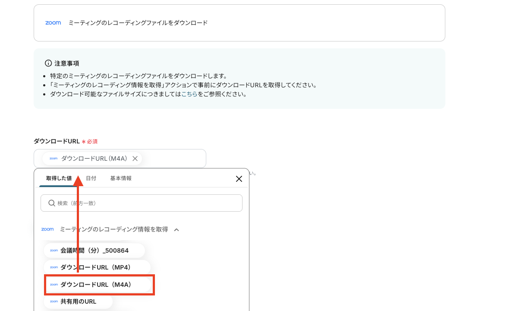Screen dimensions: 523x311
Task: Follow the こちら link about file sizes
Action: [189, 94]
